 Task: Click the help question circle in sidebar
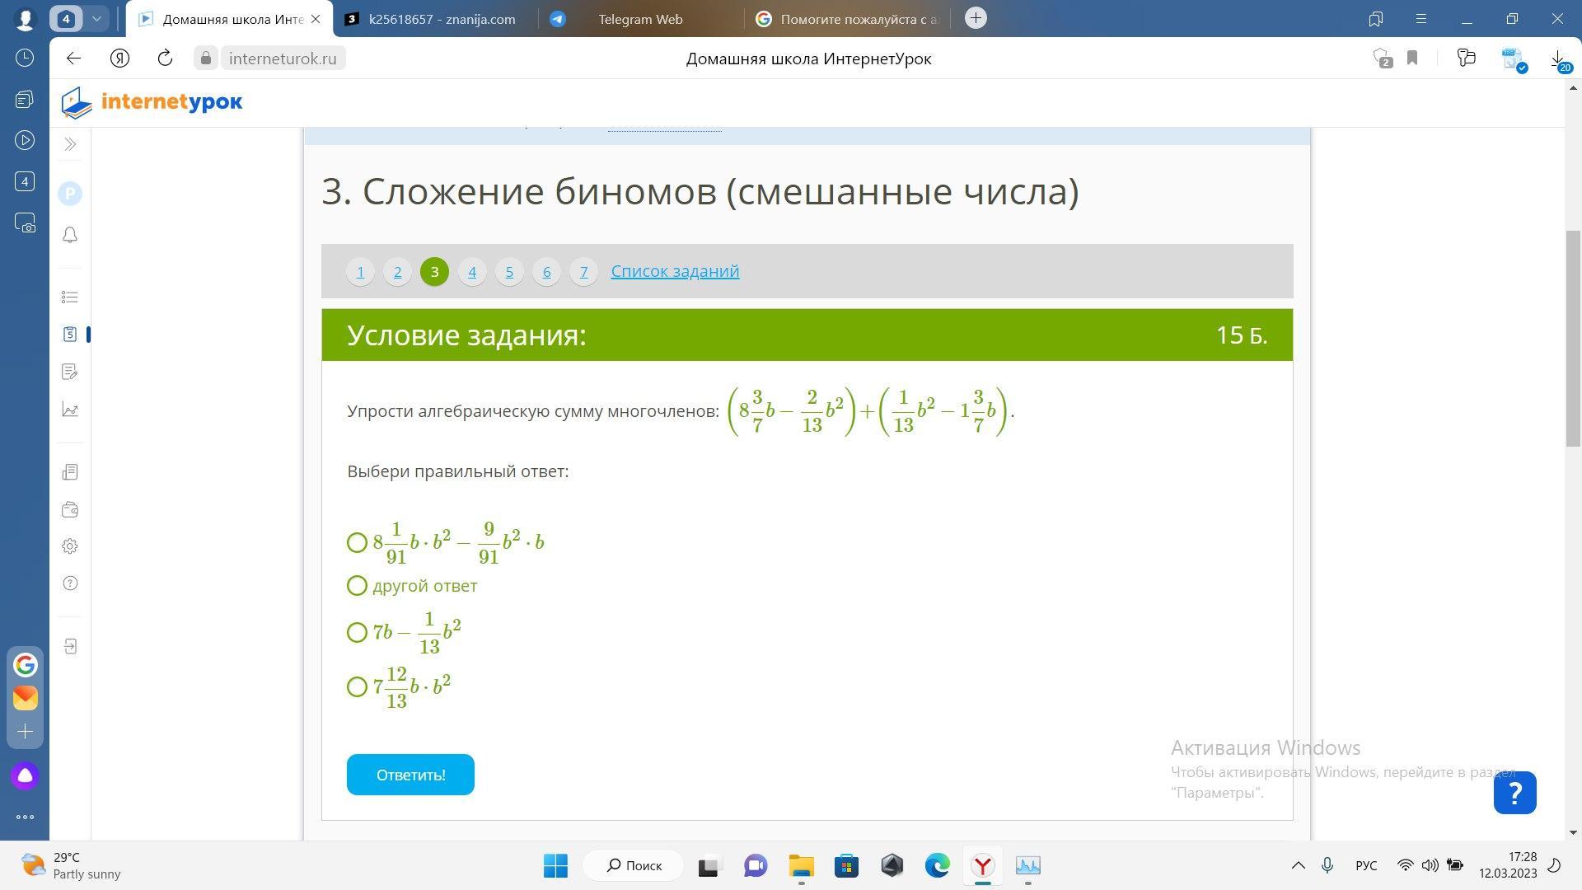[70, 583]
